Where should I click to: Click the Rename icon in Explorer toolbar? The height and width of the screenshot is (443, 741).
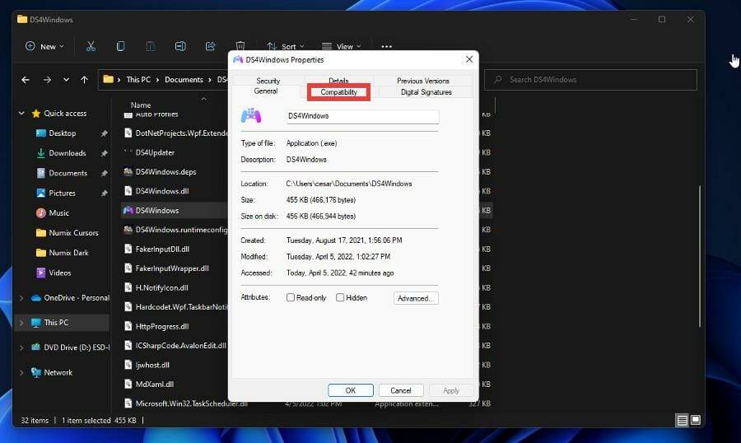pos(180,46)
